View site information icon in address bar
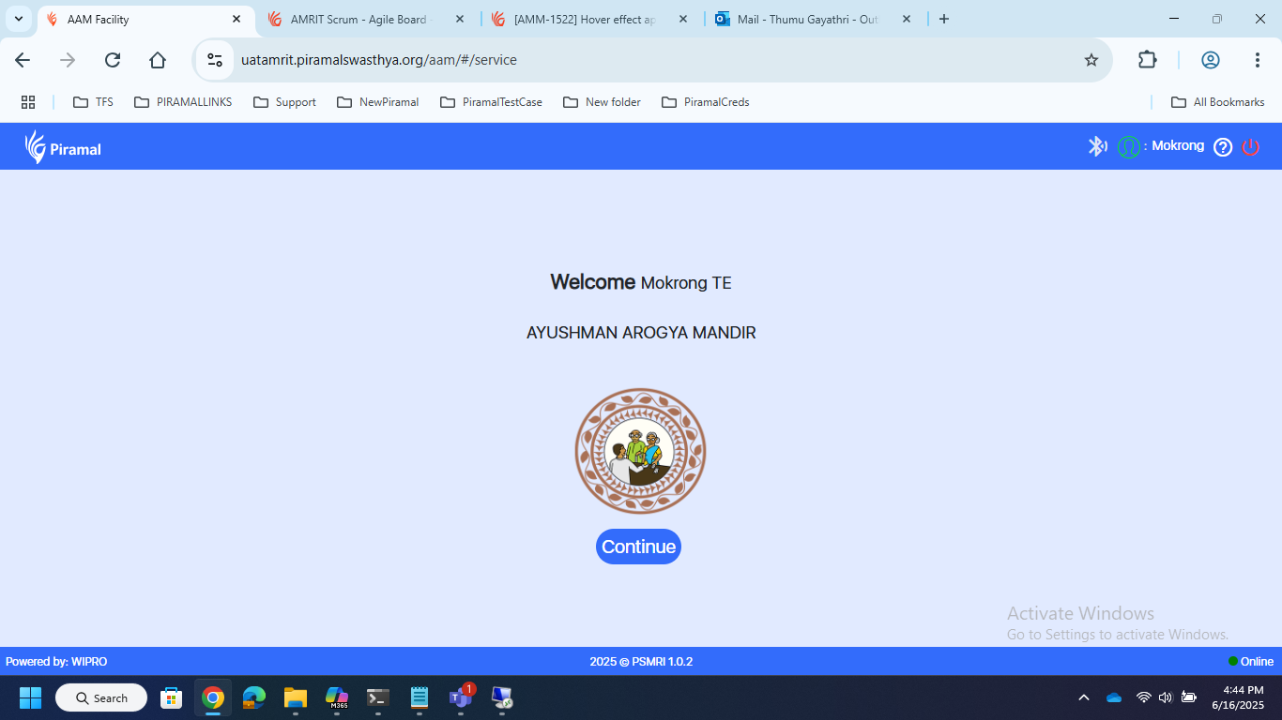This screenshot has width=1282, height=720. pyautogui.click(x=215, y=60)
